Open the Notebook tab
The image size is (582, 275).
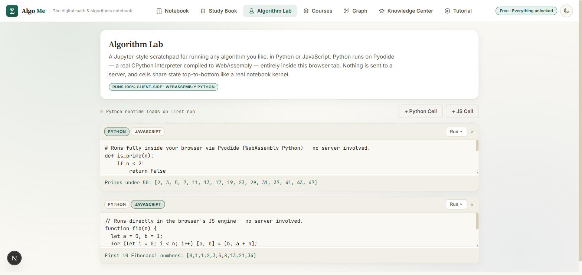click(173, 11)
